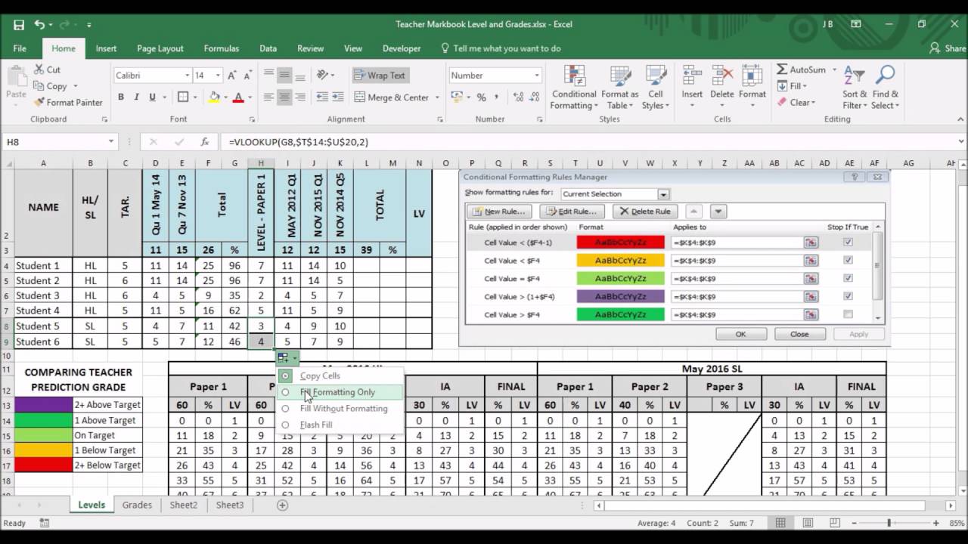Click Increase Font Size icon
This screenshot has width=968, height=544.
[x=234, y=76]
